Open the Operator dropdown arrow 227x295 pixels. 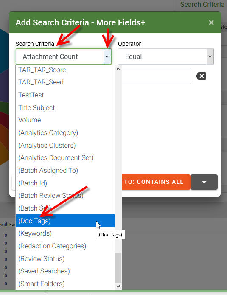pos(210,56)
